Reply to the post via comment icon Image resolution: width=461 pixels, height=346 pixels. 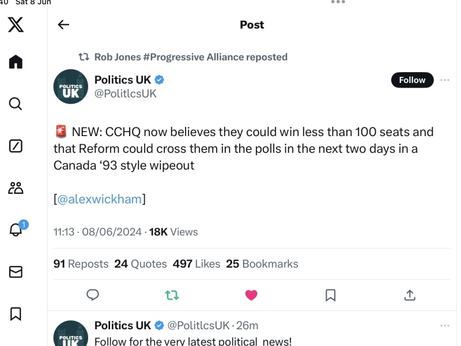[x=93, y=295]
